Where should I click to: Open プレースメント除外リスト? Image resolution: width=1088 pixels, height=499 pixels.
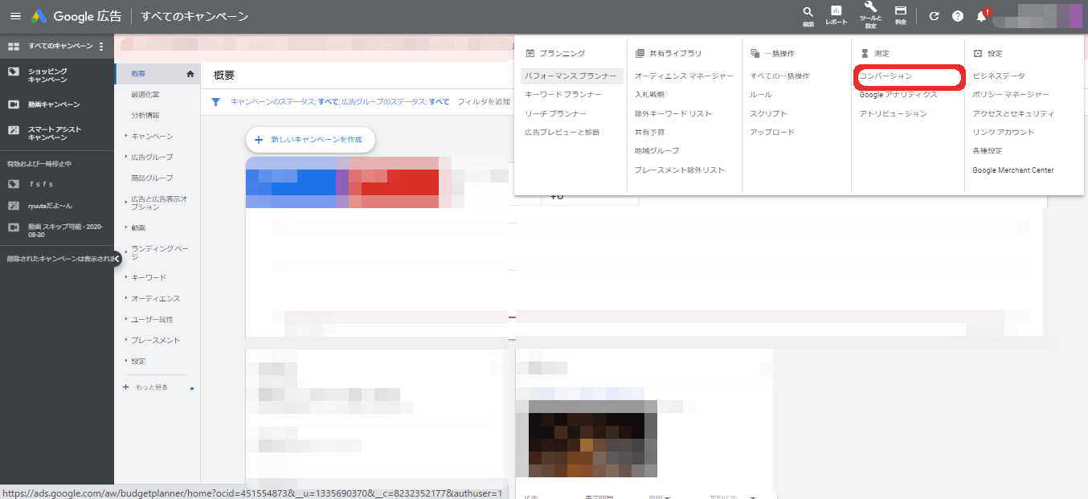click(x=680, y=170)
